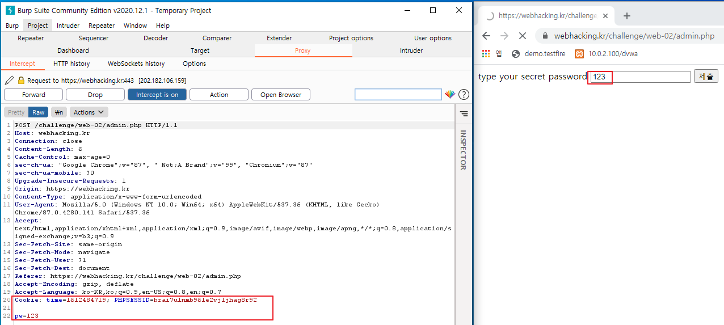The image size is (724, 325).
Task: Open the Chrome apps grid icon
Action: pyautogui.click(x=486, y=54)
